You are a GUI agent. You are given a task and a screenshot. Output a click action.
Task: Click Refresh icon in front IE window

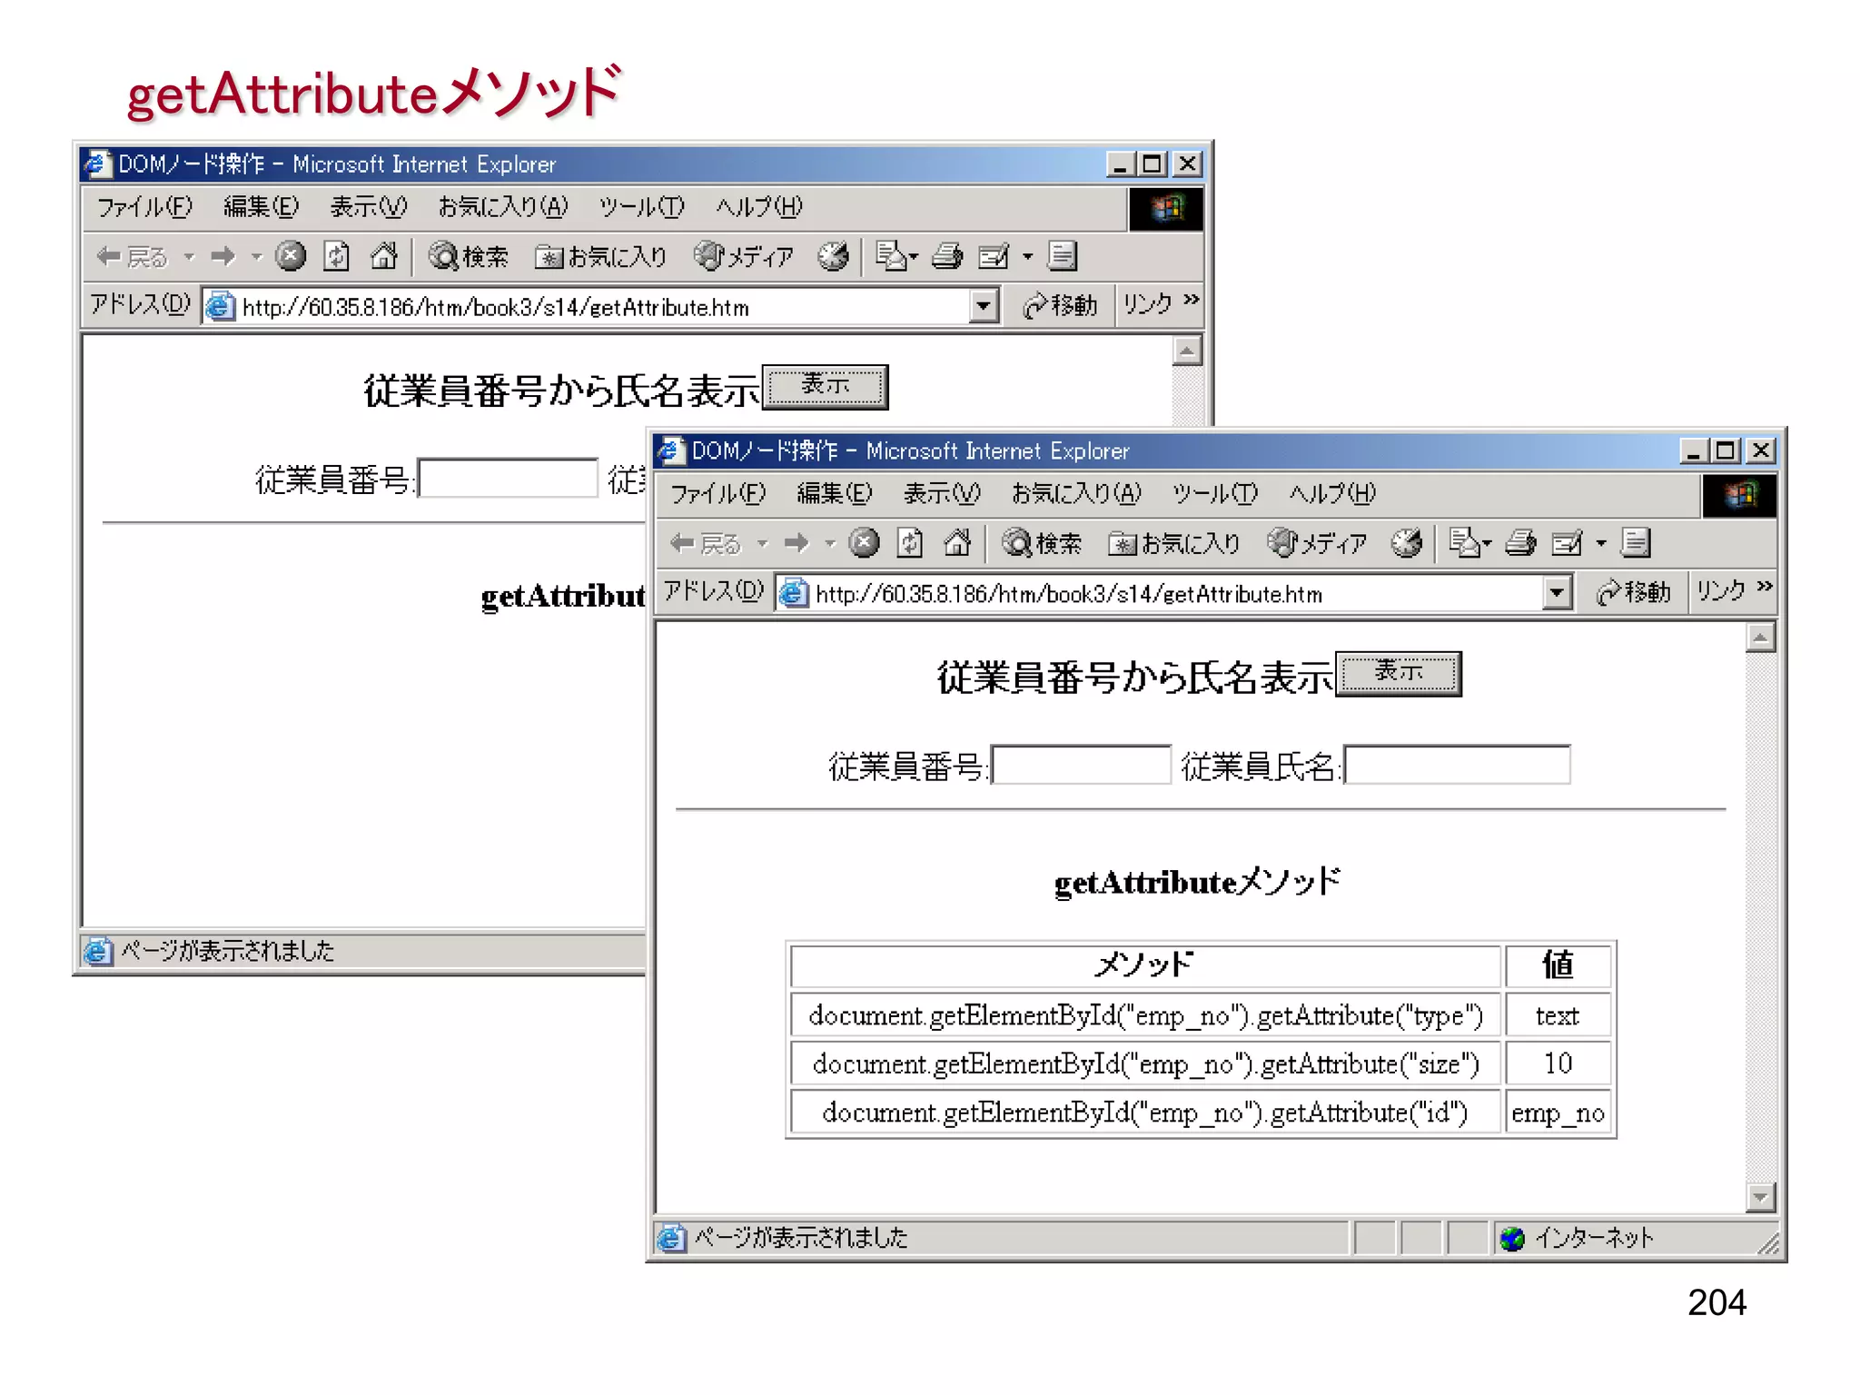click(910, 543)
